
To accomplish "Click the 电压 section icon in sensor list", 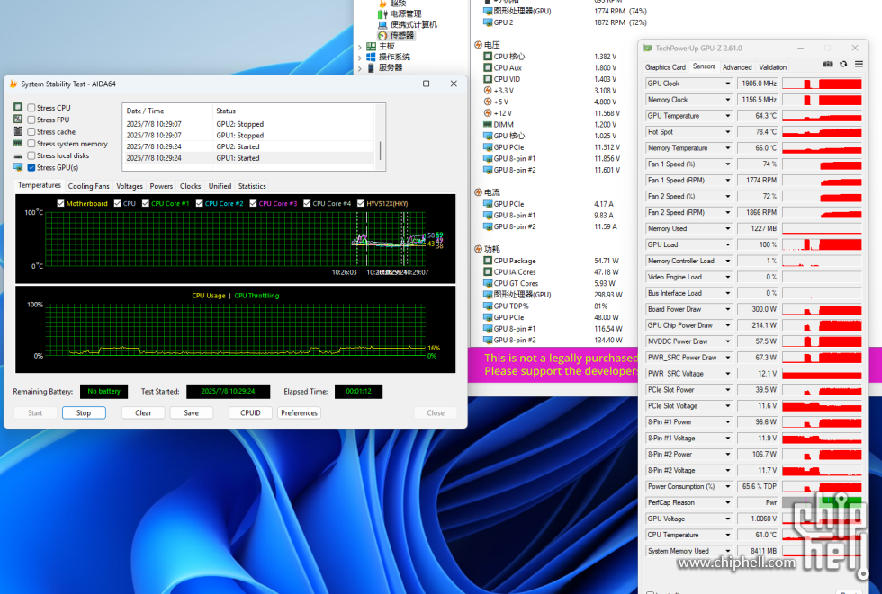I will pyautogui.click(x=478, y=45).
